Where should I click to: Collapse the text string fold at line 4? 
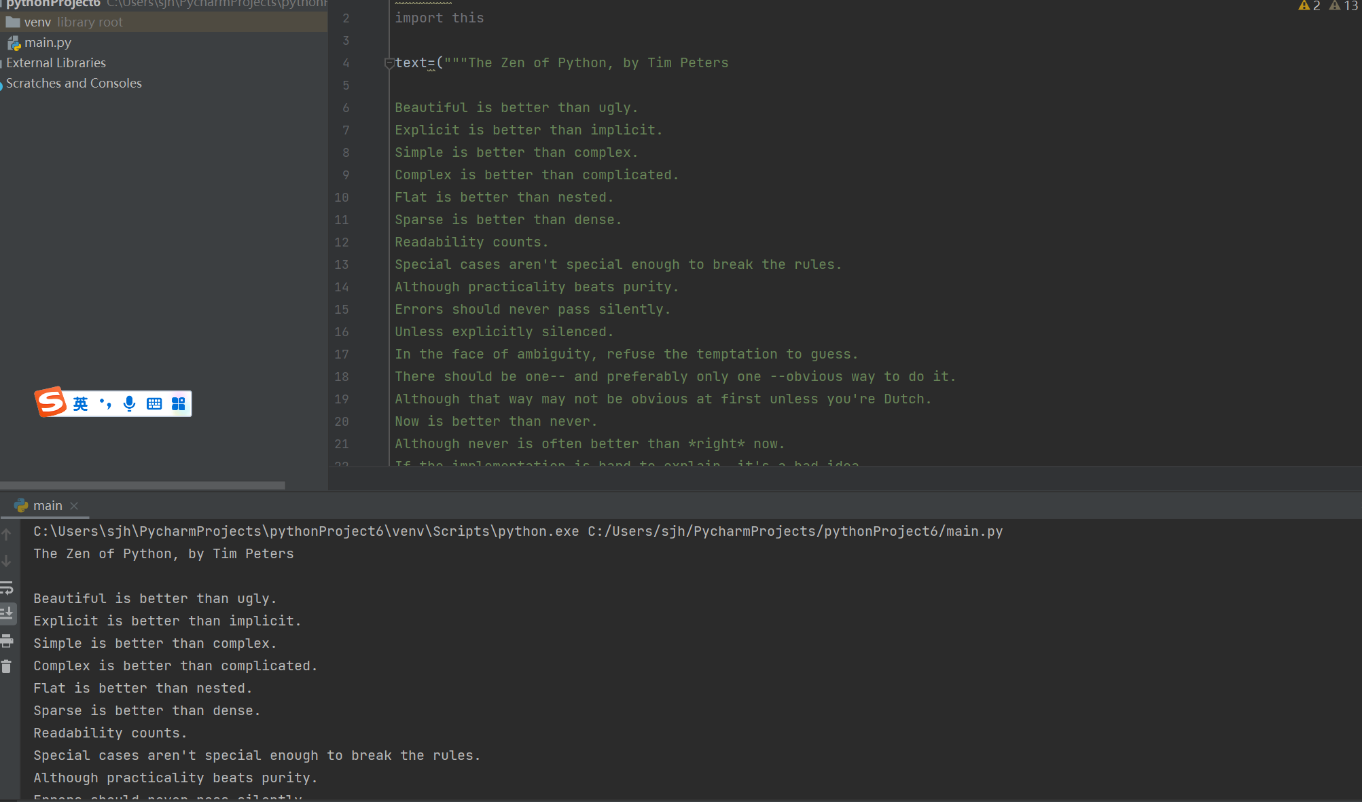389,63
